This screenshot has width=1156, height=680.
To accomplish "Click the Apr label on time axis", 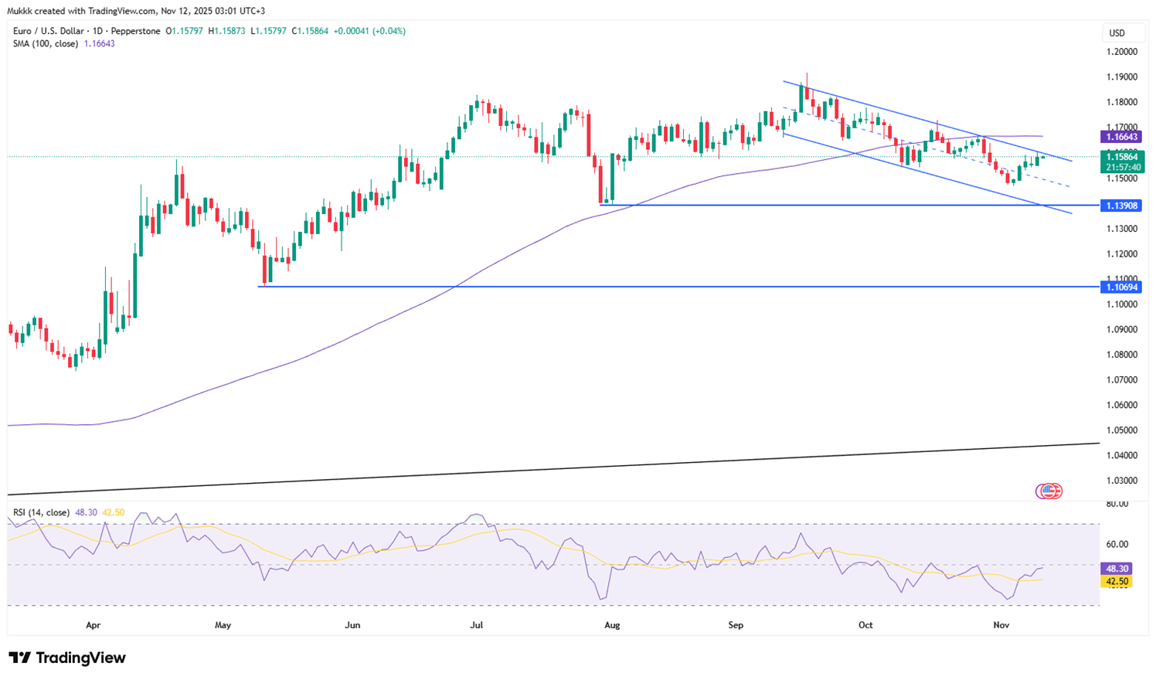I will (93, 624).
